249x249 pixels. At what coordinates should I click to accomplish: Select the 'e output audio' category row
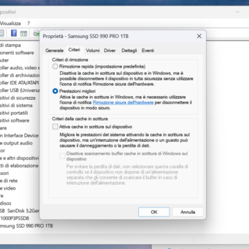point(17,143)
